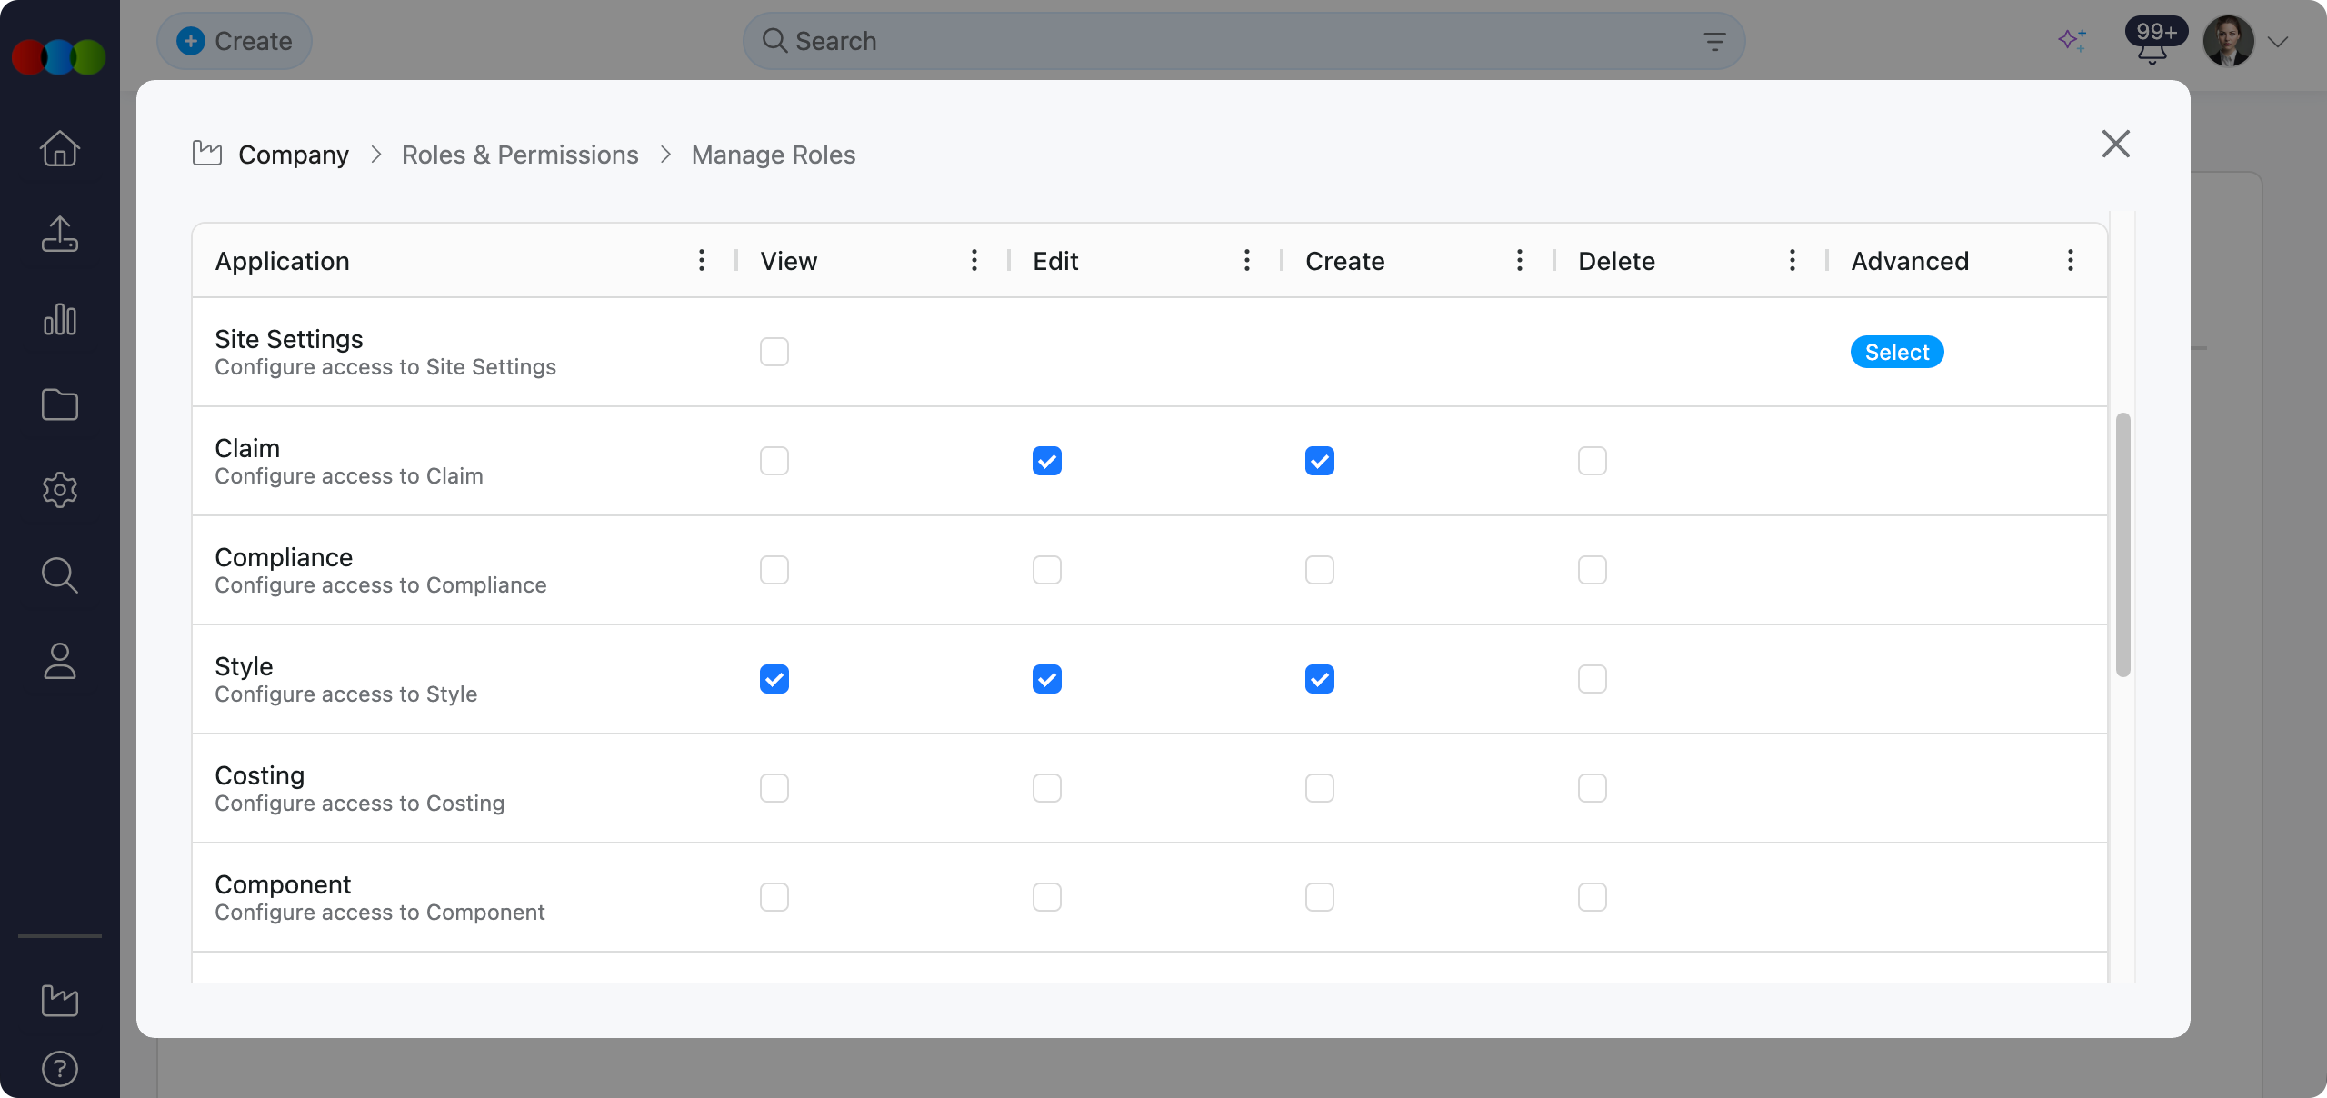This screenshot has width=2327, height=1098.
Task: Open the Home icon in the sidebar
Action: pos(58,148)
